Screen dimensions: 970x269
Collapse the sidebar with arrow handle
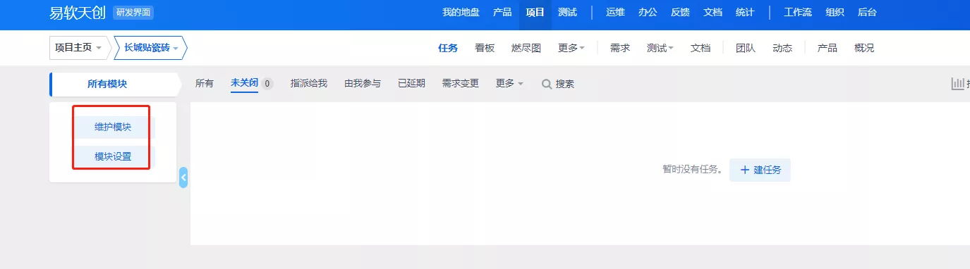click(183, 177)
